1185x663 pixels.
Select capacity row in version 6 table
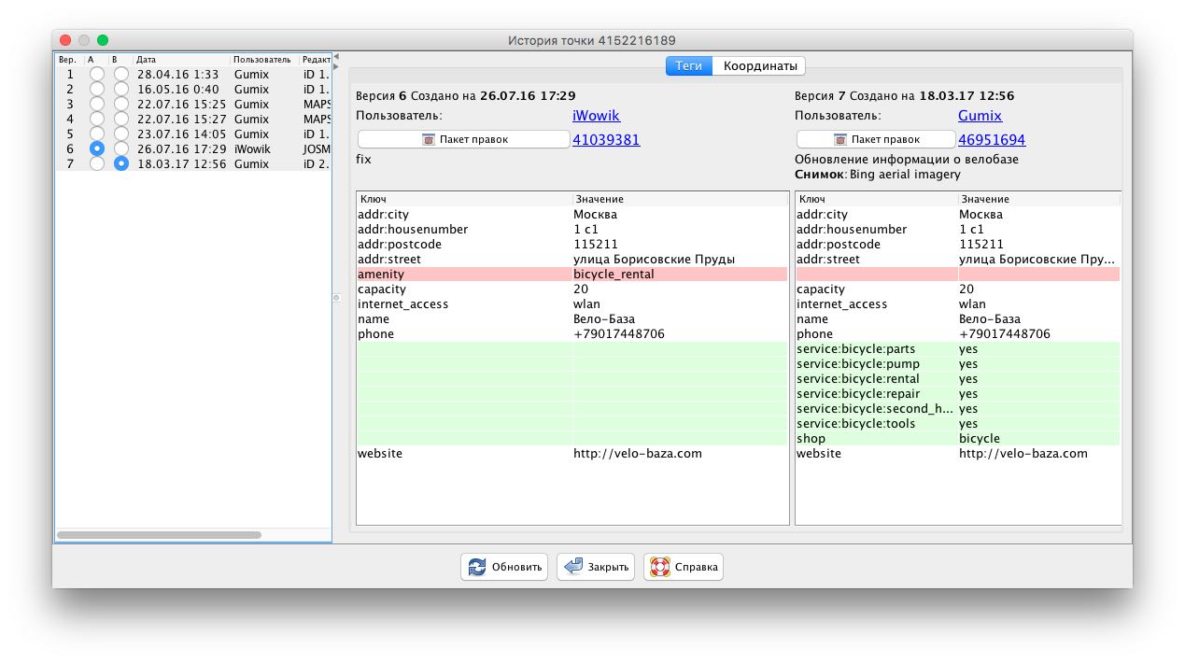tap(572, 289)
